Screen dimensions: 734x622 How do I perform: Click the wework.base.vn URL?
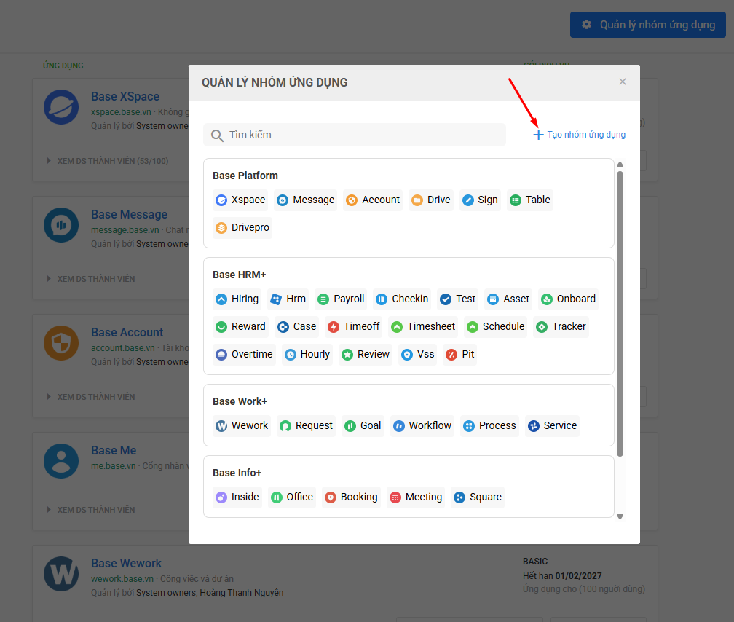coord(122,579)
